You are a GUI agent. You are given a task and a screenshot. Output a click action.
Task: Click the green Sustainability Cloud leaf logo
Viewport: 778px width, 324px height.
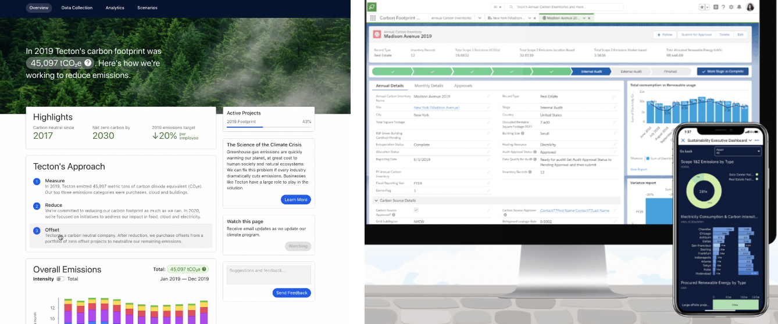coord(372,6)
